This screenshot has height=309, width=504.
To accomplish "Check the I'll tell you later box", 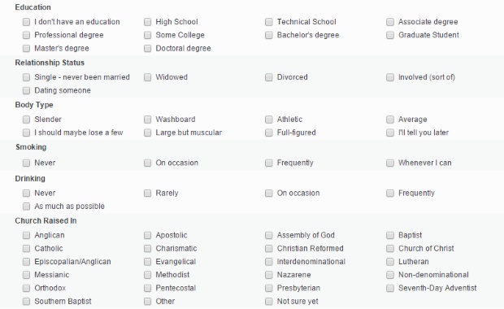I will click(390, 133).
